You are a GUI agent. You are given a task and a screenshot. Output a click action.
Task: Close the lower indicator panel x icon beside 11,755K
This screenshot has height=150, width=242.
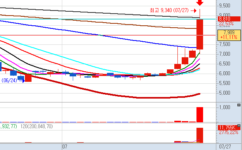(x=239, y=125)
